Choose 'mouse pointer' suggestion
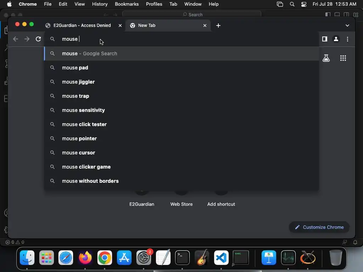 (x=181, y=138)
